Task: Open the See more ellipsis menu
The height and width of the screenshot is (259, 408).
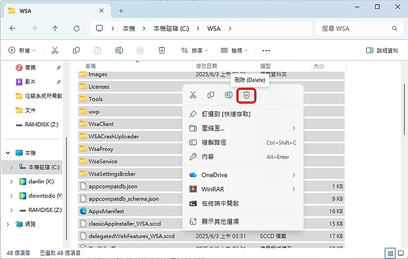Action: tap(266, 51)
